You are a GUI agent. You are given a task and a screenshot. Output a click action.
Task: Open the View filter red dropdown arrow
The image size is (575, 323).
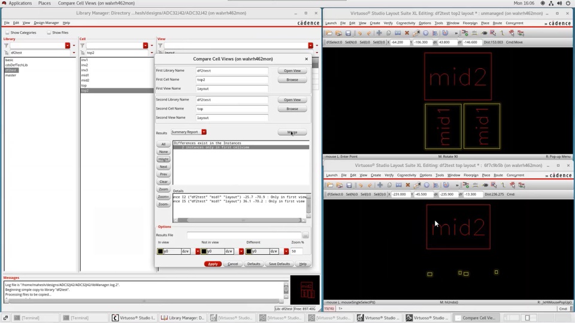311,45
